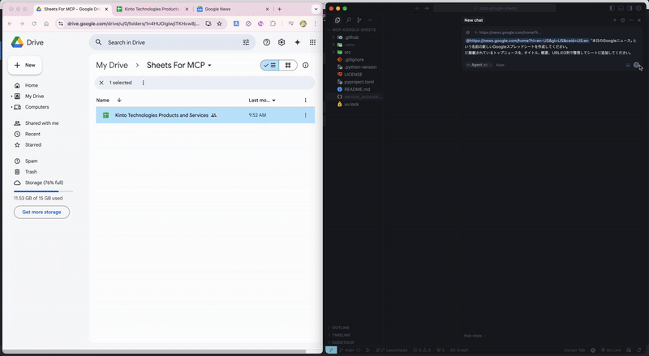Image resolution: width=649 pixels, height=356 pixels.
Task: Open Explorer view in Cursor activity bar
Action: 337,20
